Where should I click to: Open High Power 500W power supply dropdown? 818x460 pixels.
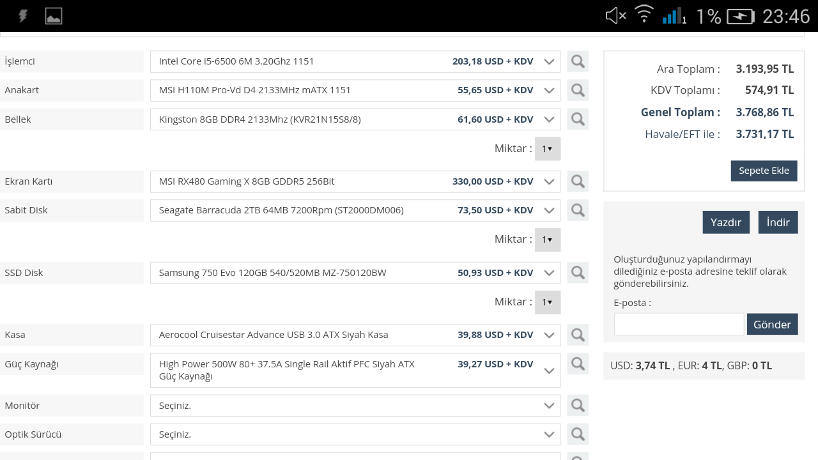coord(355,370)
